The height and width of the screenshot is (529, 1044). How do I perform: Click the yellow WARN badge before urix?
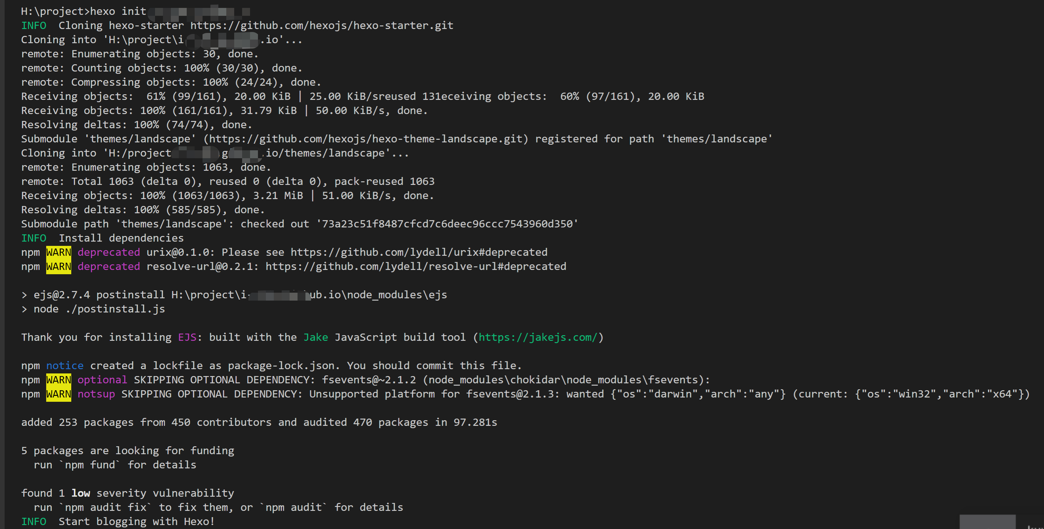point(58,253)
